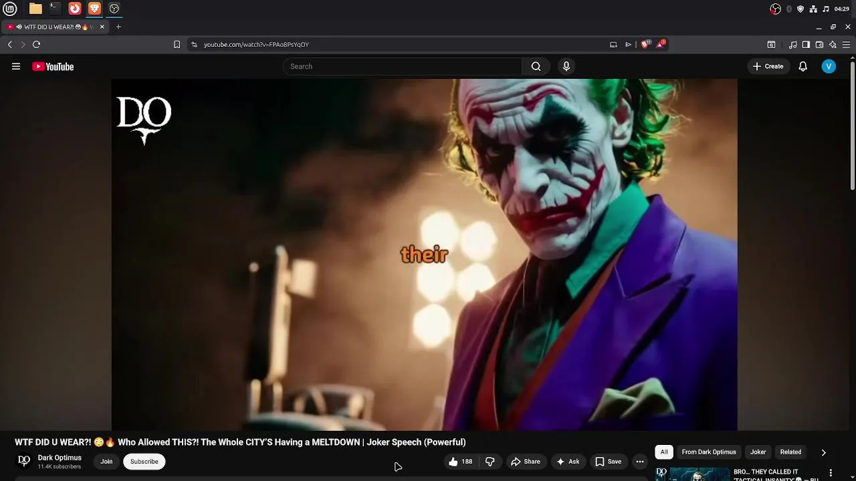856x481 pixels.
Task: Open Brave Rewards triangle icon
Action: pos(661,44)
